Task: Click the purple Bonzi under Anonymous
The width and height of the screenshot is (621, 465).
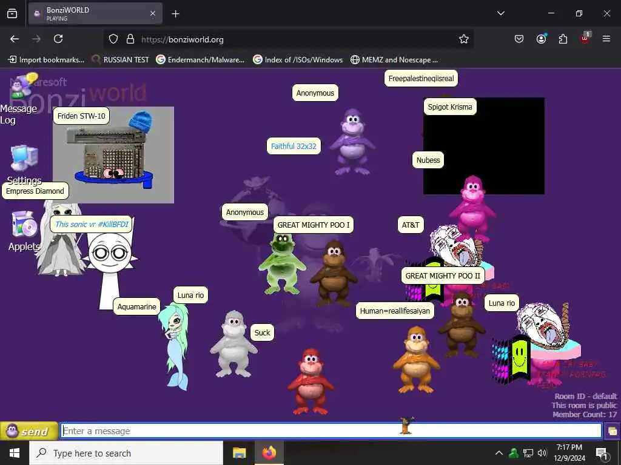Action: [352, 142]
